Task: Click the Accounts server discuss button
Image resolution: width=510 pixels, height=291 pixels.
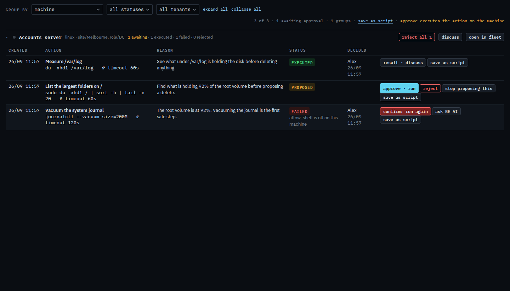Action: 450,37
